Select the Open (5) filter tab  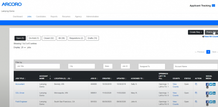tap(20, 38)
